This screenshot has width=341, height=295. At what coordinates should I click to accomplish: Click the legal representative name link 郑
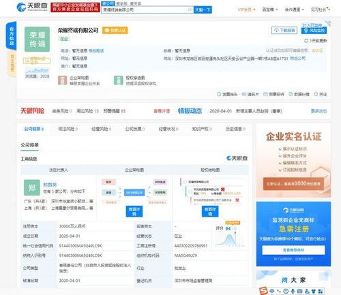[50, 185]
